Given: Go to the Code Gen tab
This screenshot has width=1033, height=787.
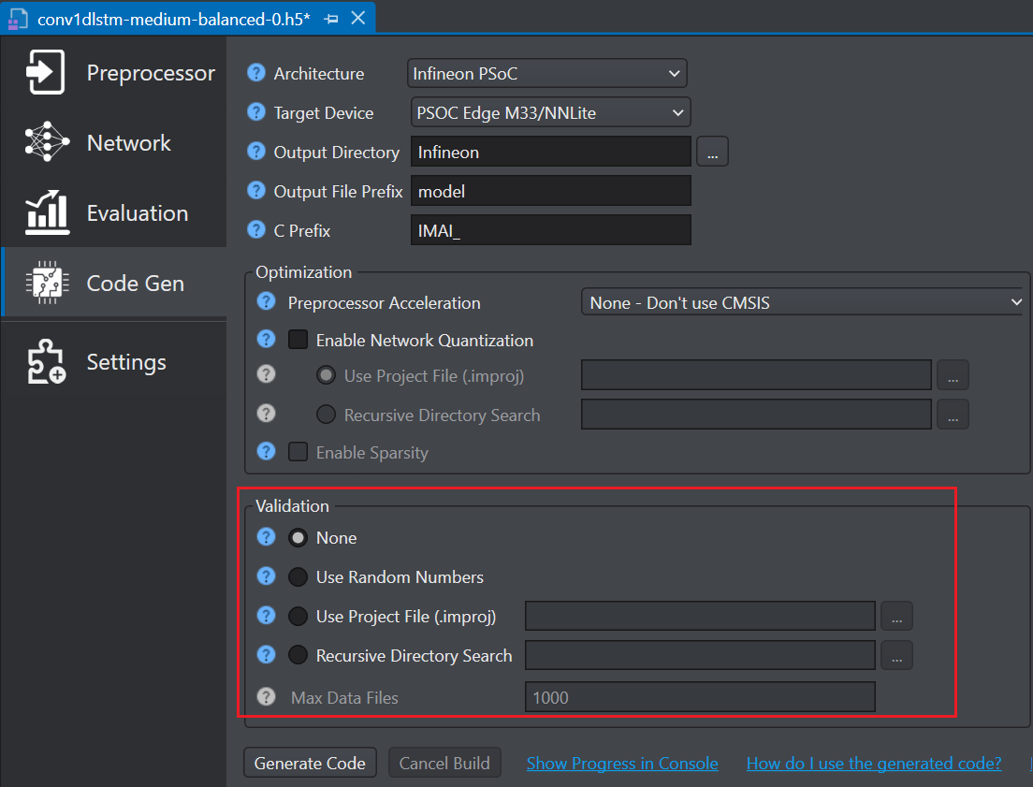Looking at the screenshot, I should pos(113,283).
